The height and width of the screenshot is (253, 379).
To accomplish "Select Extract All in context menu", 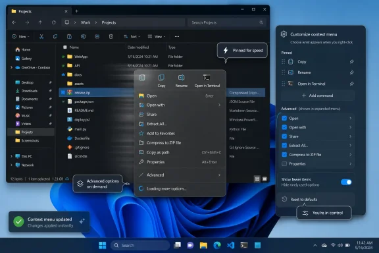I will 180,124.
